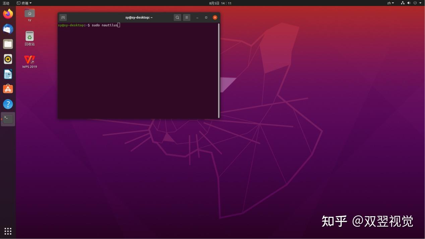Click the volume icon in the top bar
Screen dimensions: 425x239
[409, 3]
